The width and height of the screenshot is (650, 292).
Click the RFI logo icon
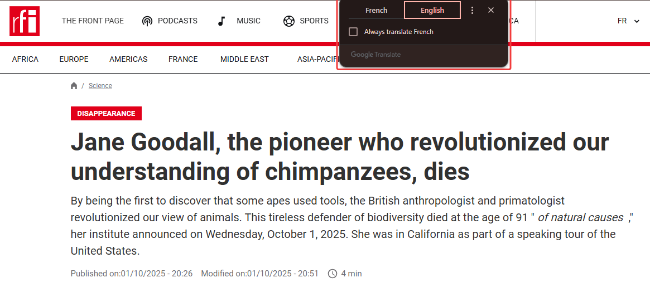[25, 21]
